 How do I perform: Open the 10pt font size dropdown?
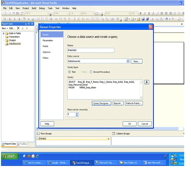tap(137, 13)
